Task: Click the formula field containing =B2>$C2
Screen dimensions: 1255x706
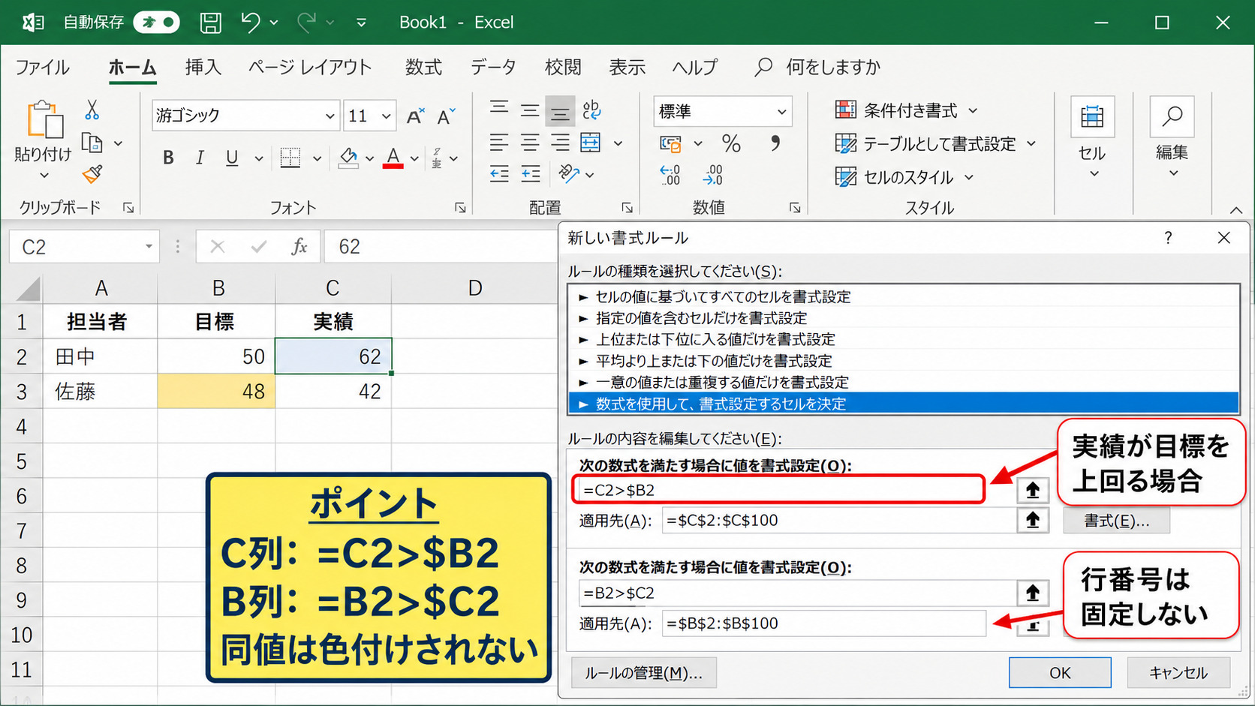Action: tap(796, 593)
